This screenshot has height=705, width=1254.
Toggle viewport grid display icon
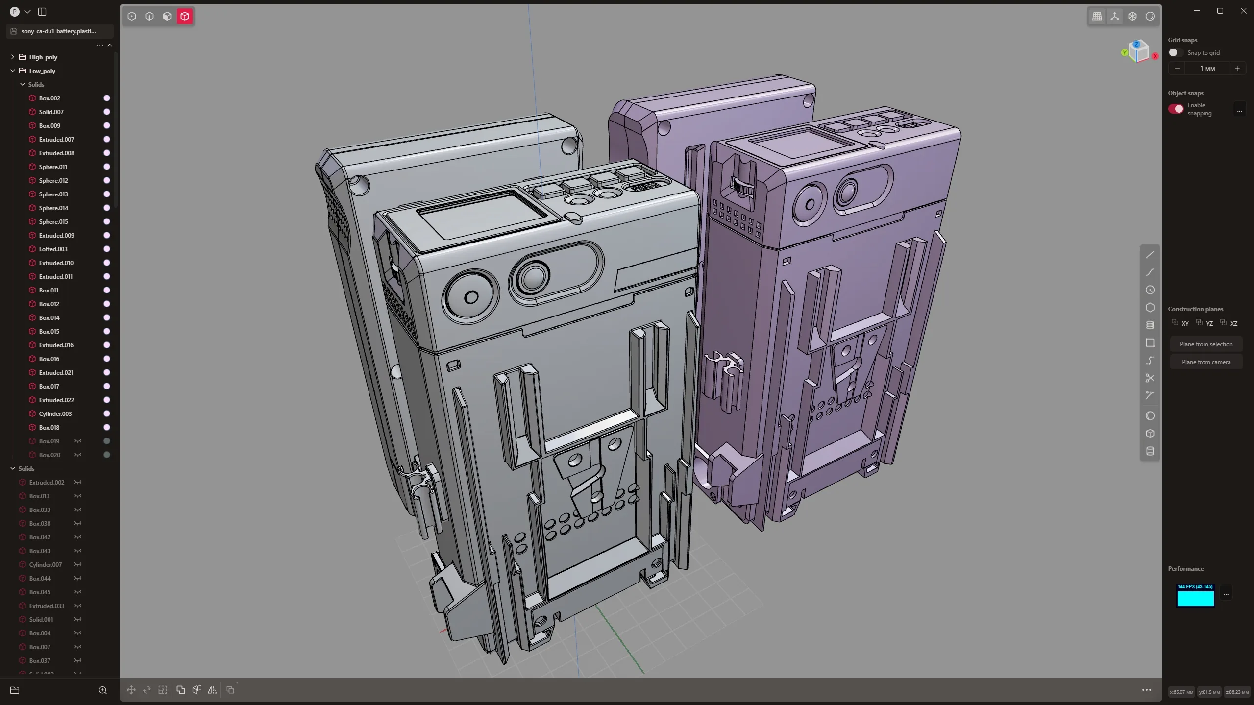[x=1097, y=16]
